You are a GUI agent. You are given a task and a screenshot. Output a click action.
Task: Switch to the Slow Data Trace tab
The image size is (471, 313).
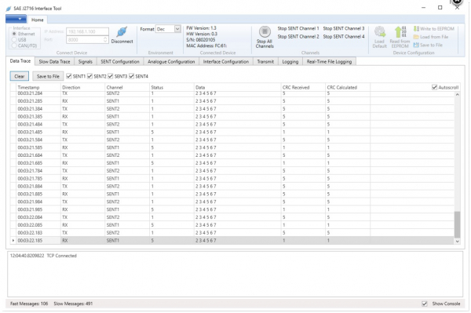click(54, 61)
